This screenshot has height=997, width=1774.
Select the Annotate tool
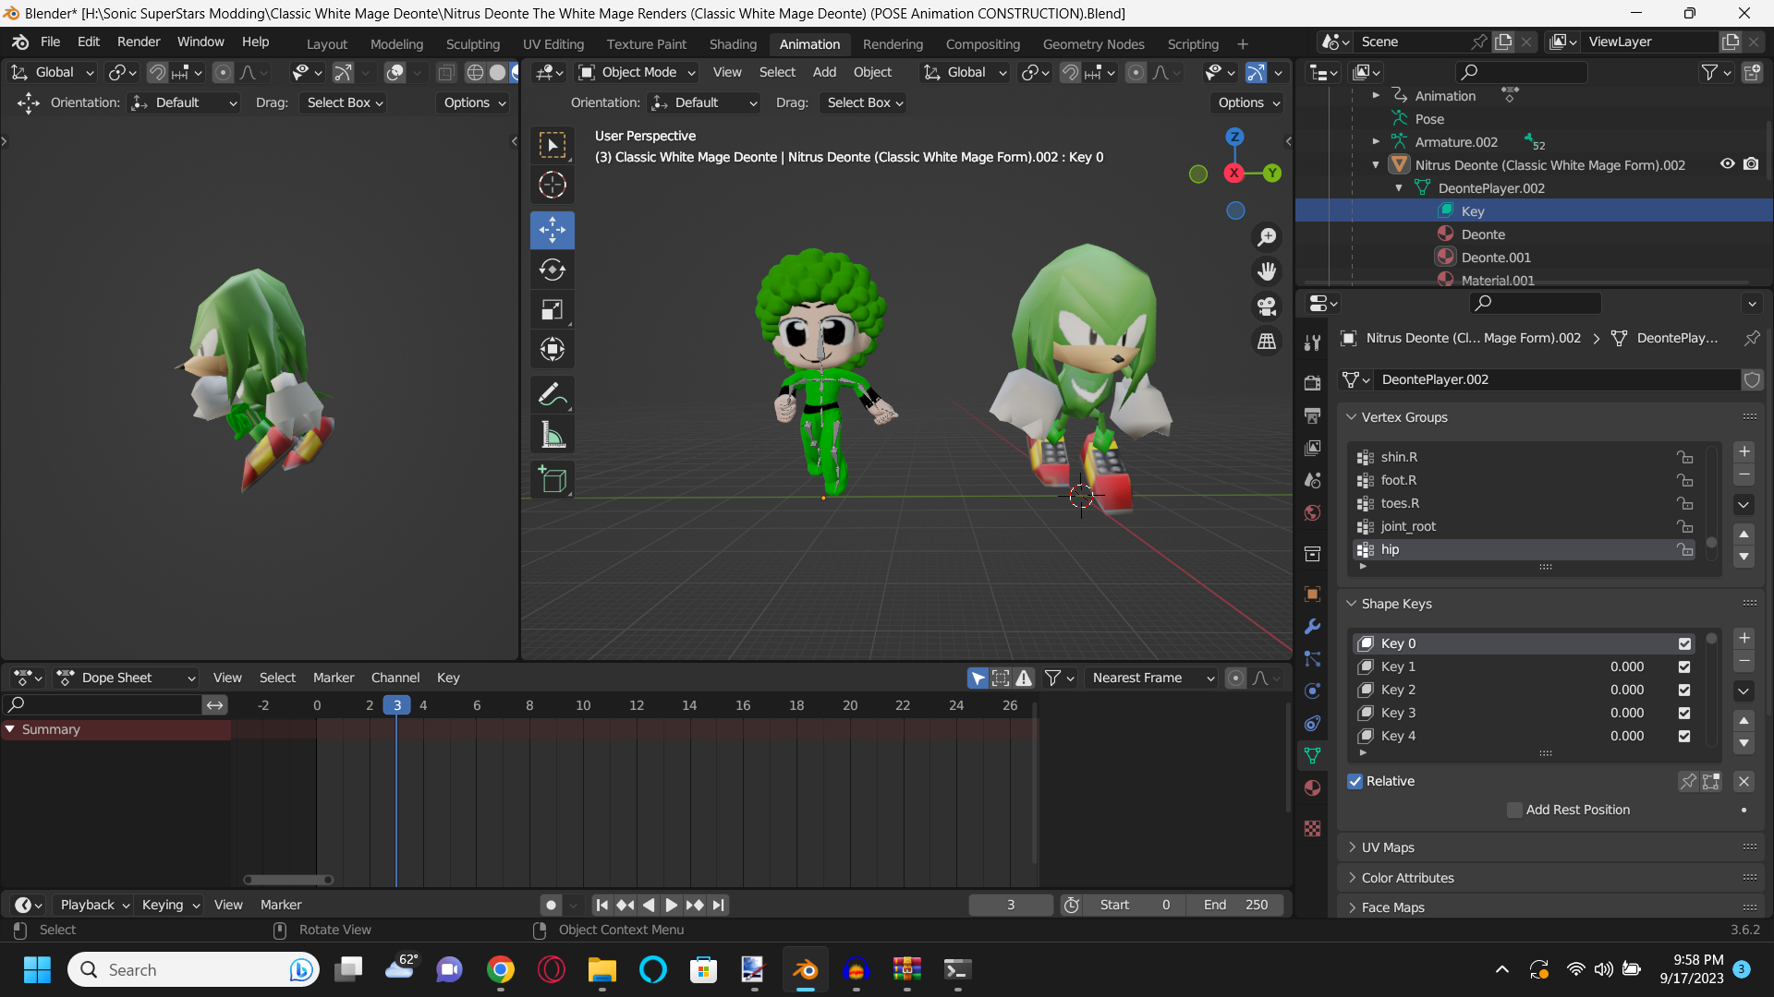553,395
